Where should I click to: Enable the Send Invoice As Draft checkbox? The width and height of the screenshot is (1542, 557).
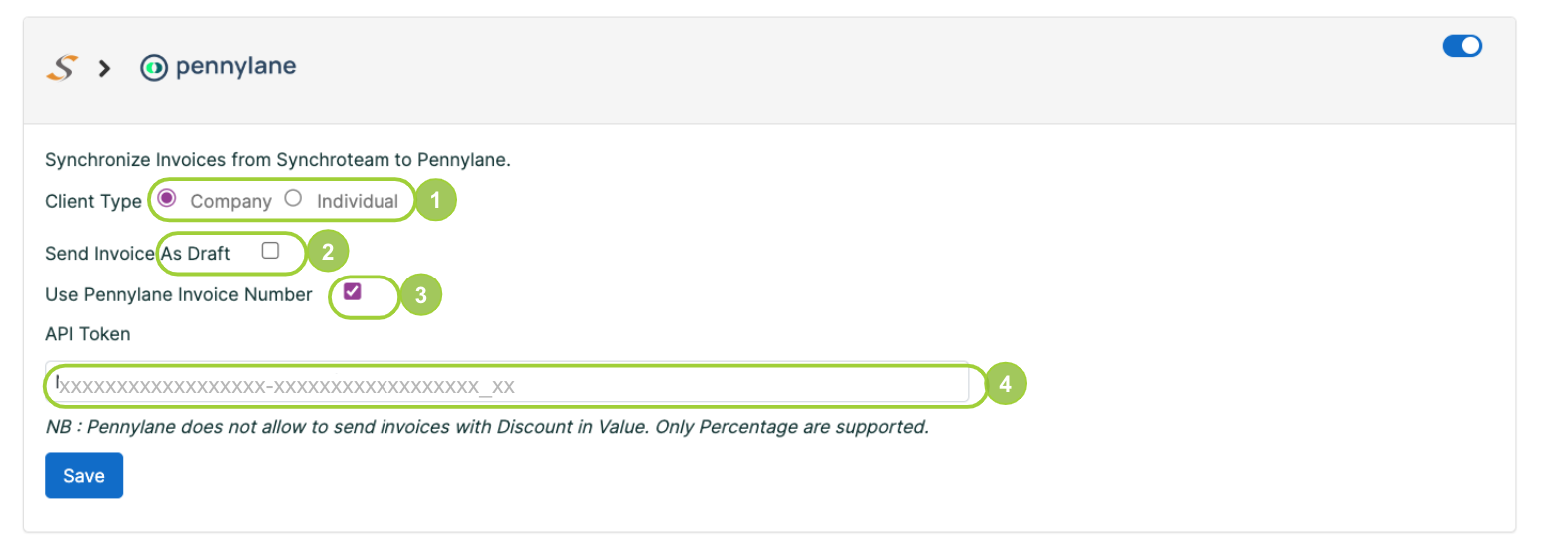[x=270, y=251]
